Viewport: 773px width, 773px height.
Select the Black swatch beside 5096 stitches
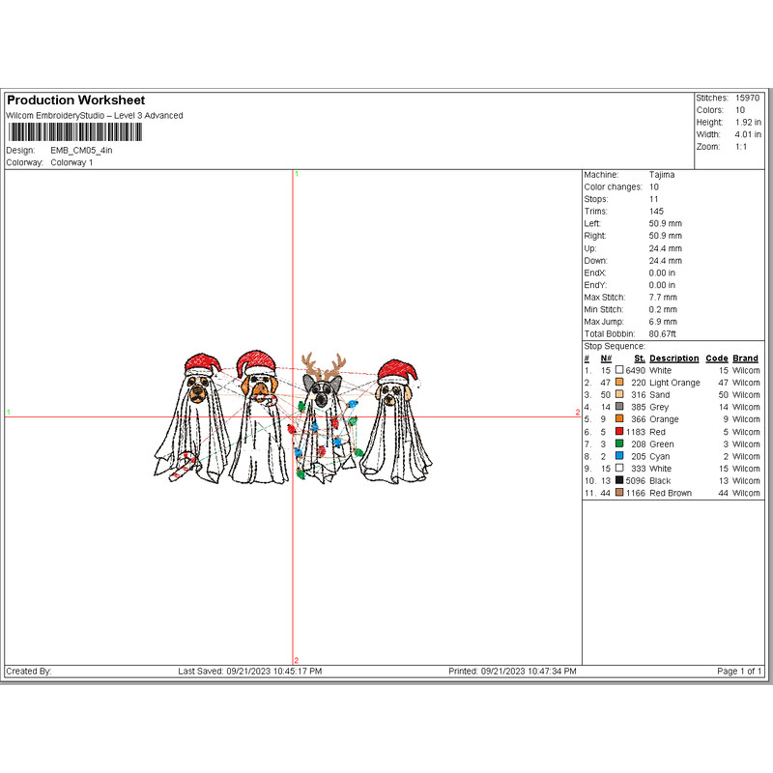click(x=620, y=480)
